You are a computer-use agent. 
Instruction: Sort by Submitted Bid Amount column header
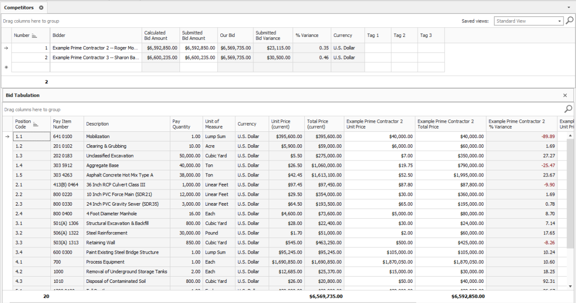(x=198, y=35)
